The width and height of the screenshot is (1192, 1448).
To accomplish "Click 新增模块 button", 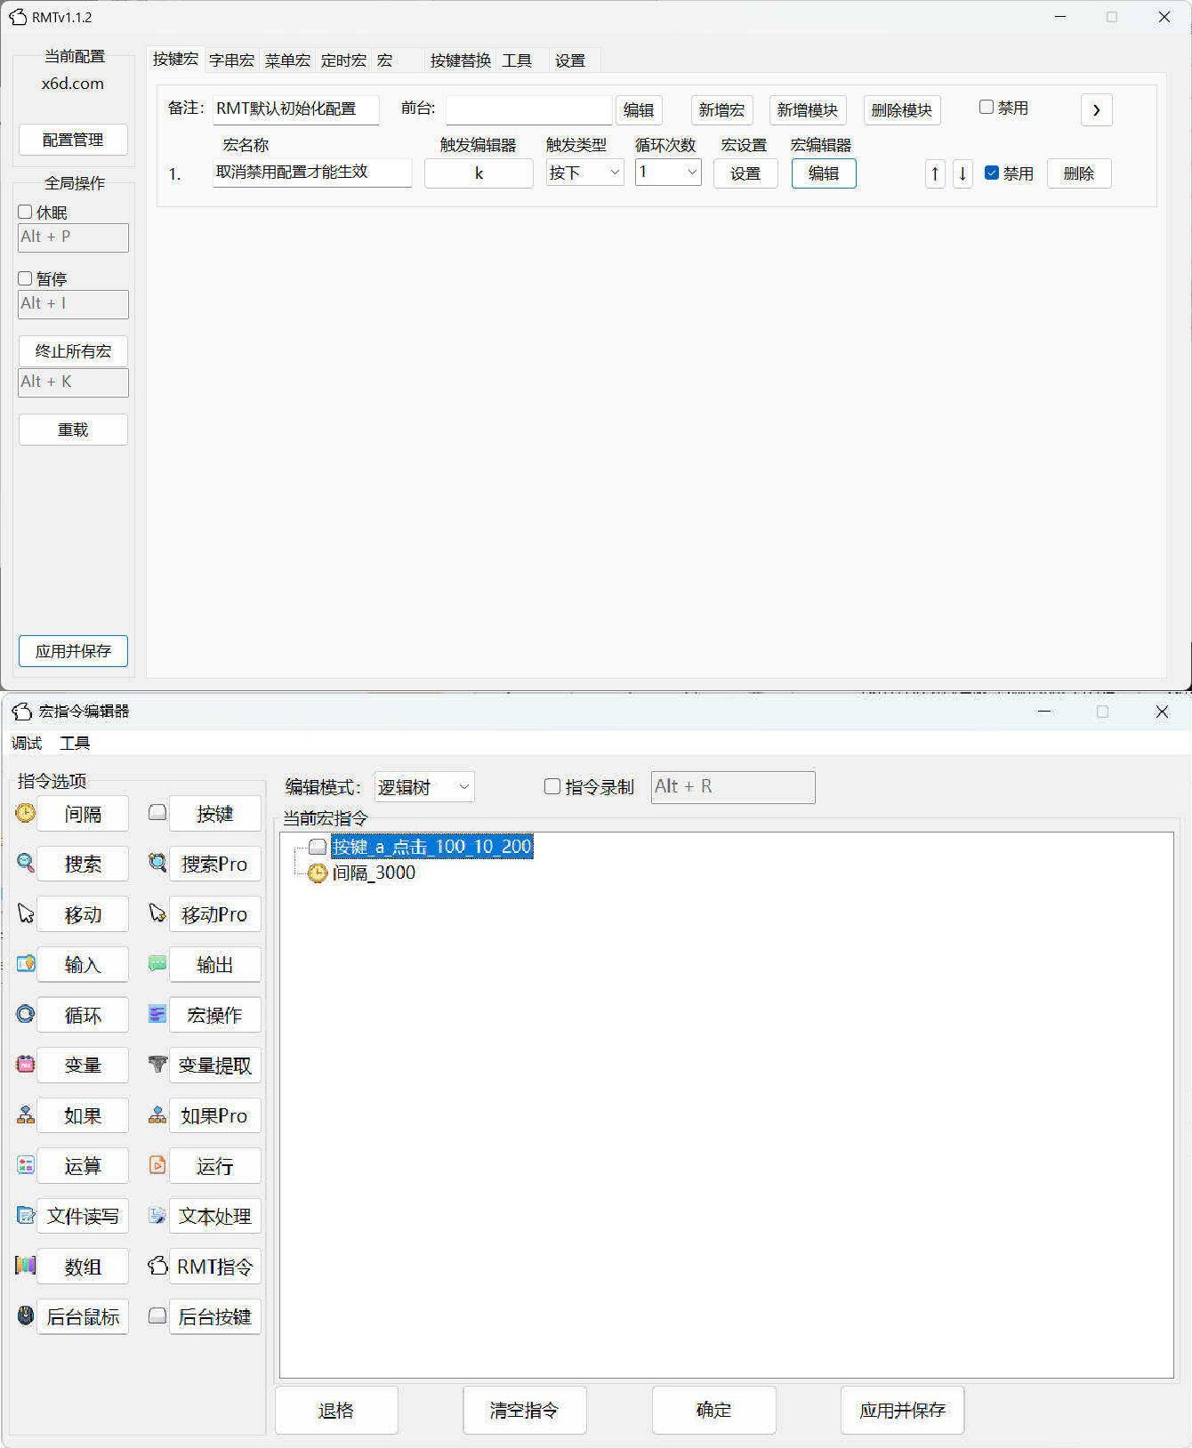I will coord(807,110).
